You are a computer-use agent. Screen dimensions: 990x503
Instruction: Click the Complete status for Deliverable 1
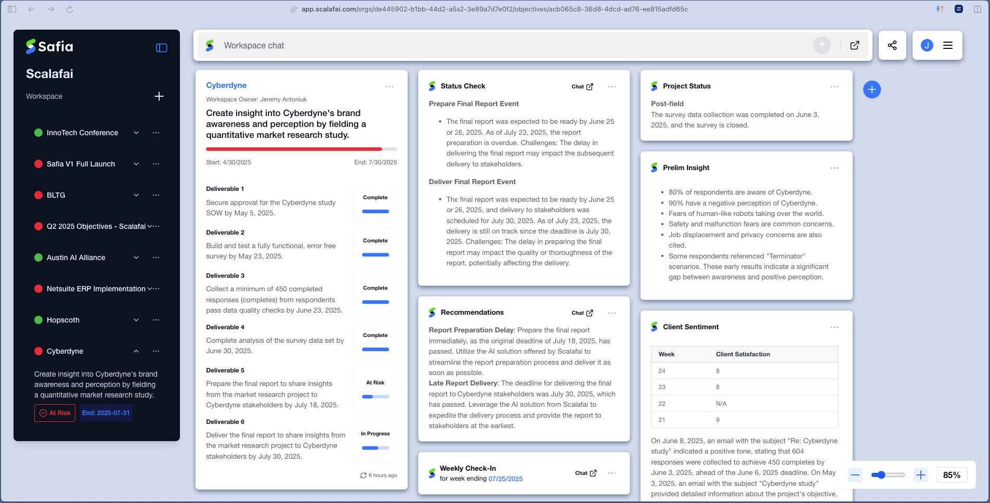(375, 202)
